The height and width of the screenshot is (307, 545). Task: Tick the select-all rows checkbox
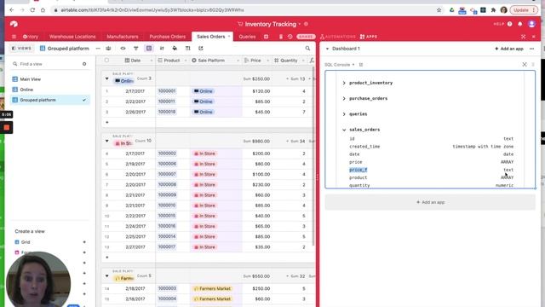click(x=106, y=61)
